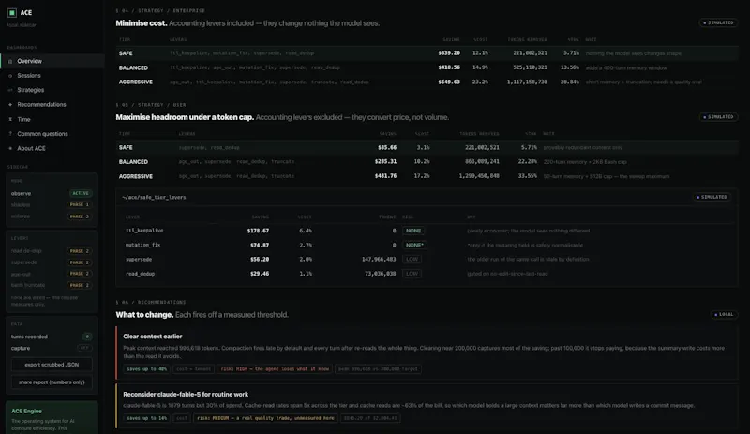Click SIMULATED badge on Minimise cost section
Viewport: 750px width, 434px height.
click(x=718, y=23)
